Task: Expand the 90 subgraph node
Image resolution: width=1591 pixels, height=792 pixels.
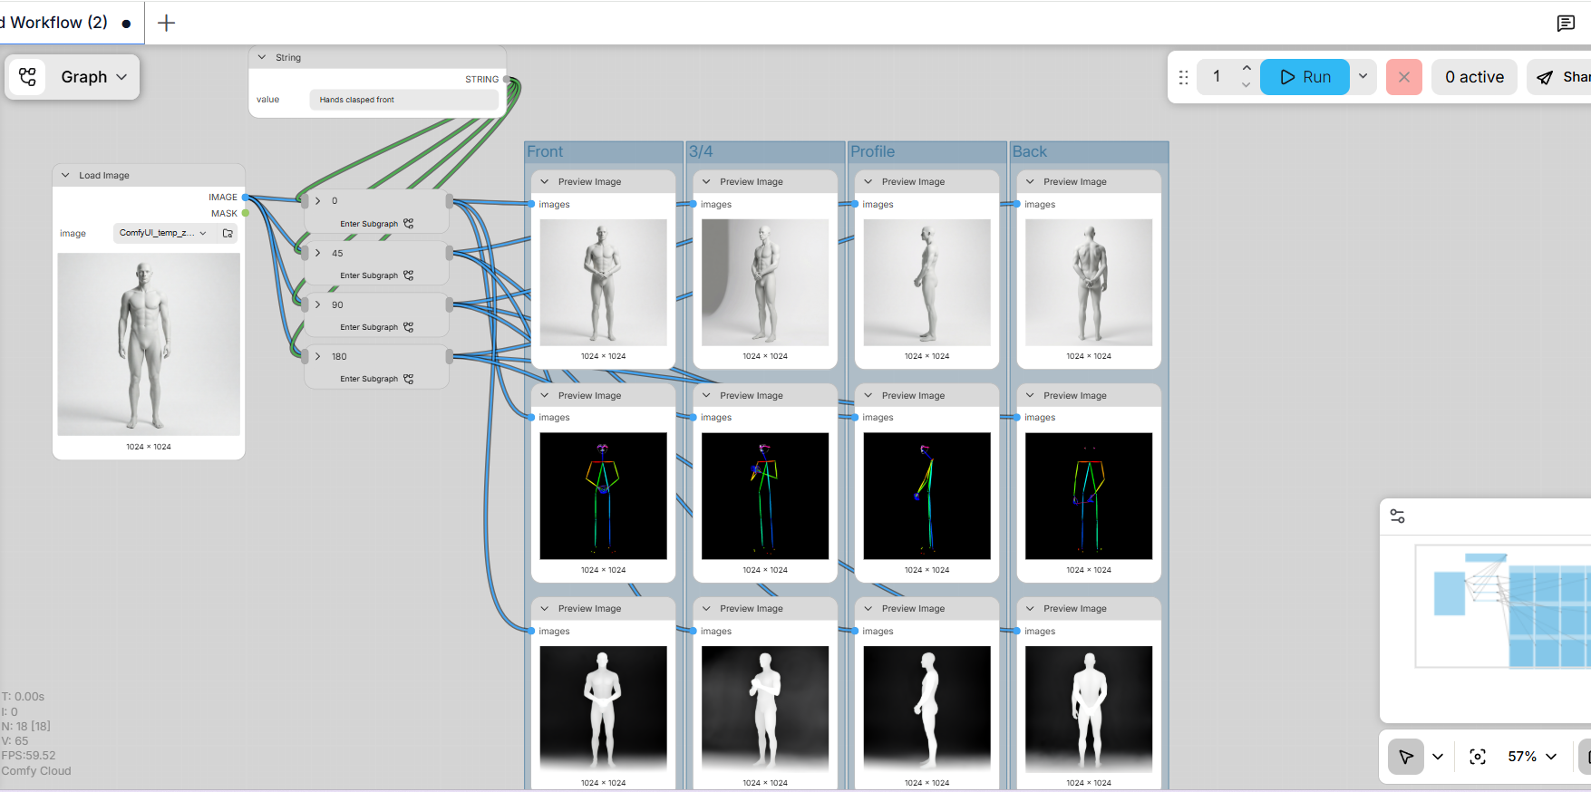Action: pos(318,304)
